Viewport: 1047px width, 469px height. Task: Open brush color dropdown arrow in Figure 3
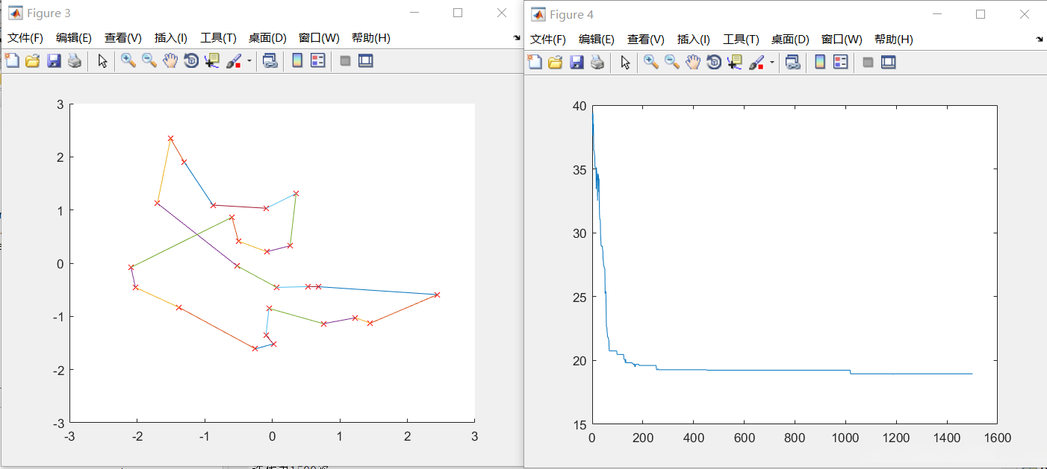click(249, 62)
